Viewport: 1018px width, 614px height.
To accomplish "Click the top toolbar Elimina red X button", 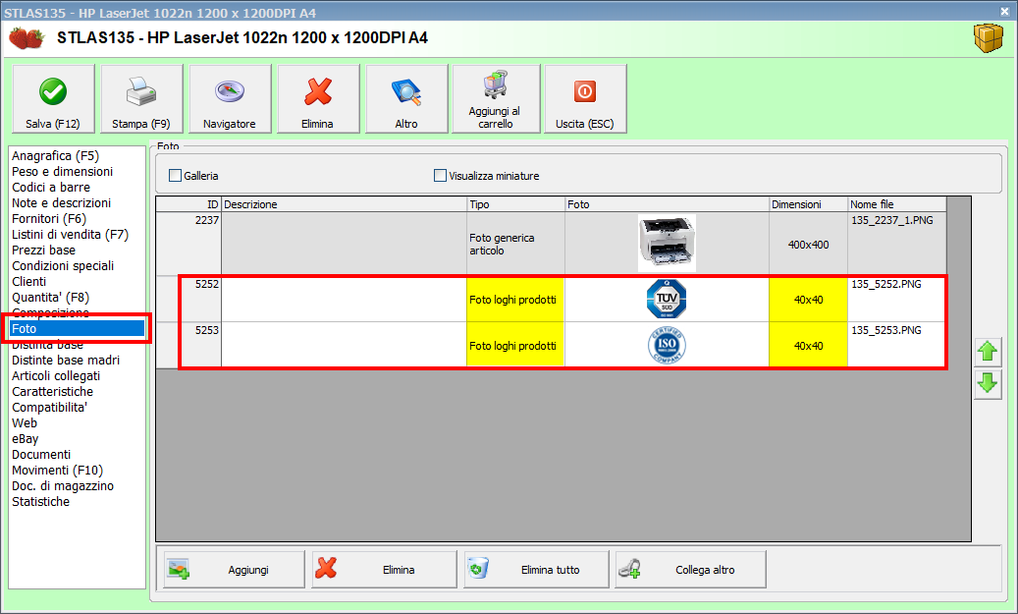I will 318,99.
